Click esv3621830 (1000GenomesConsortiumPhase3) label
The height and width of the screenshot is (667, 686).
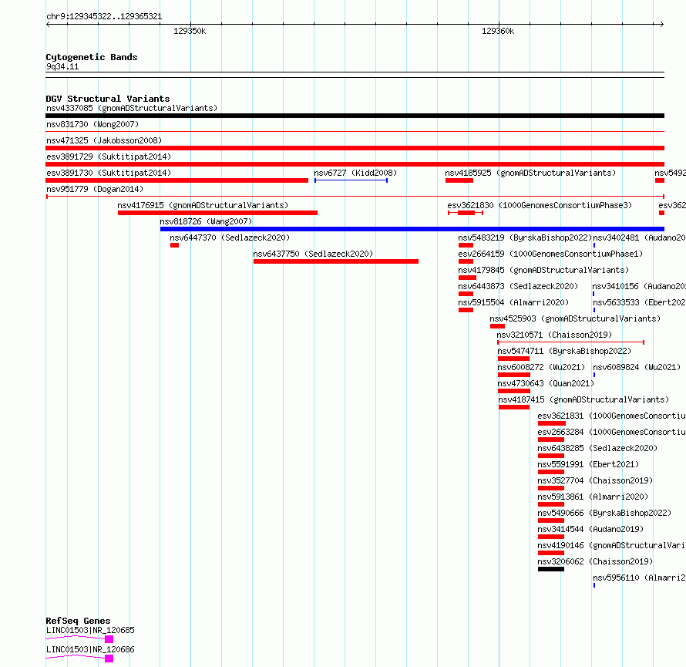point(540,205)
